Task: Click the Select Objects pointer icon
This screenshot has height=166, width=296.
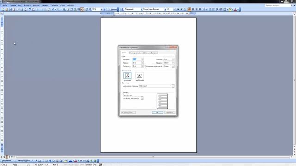Action: 15,161
